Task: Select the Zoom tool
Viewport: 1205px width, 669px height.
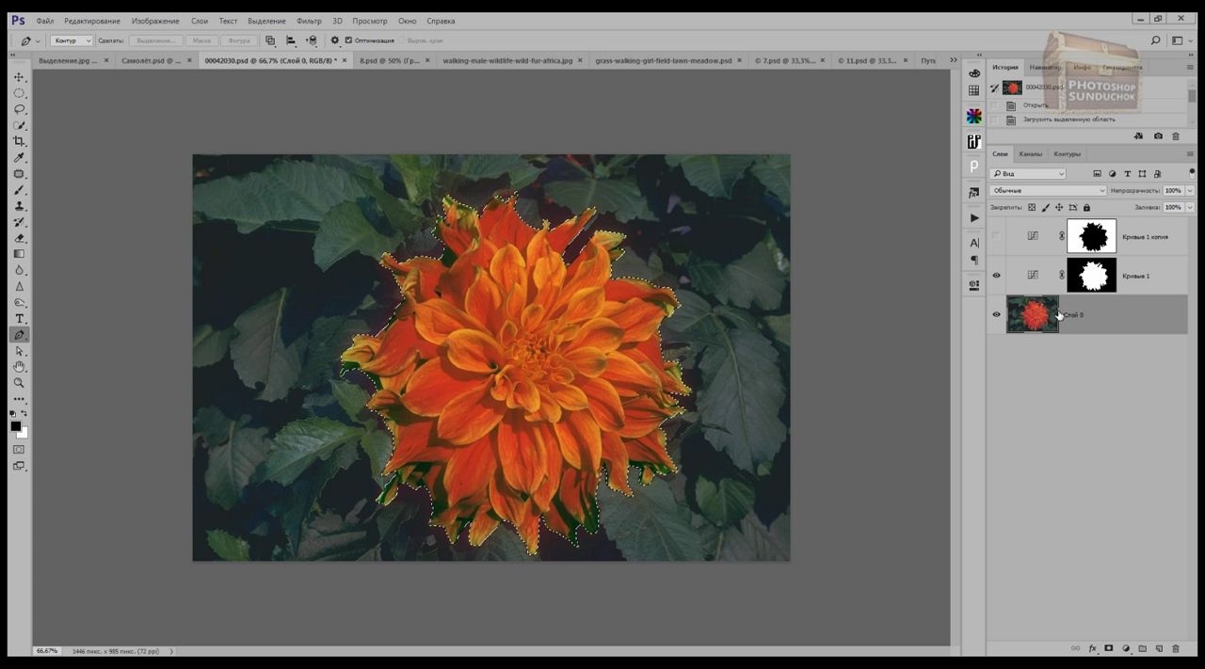Action: (19, 383)
